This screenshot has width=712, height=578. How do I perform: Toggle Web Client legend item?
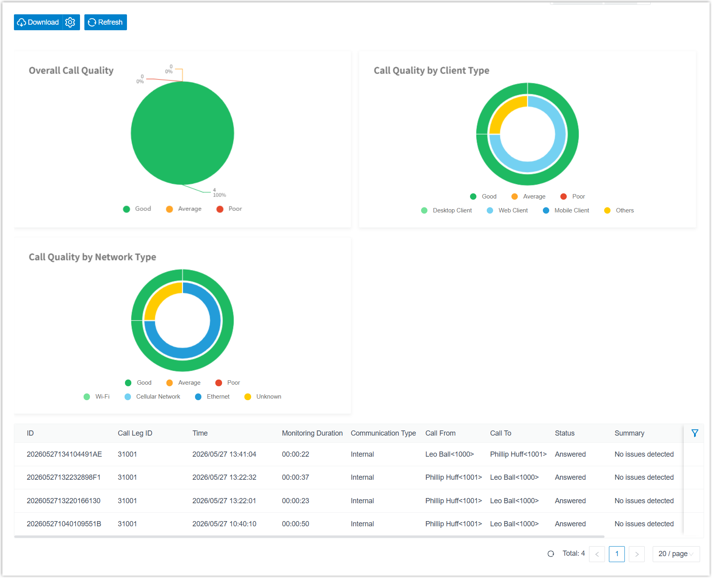coord(507,210)
